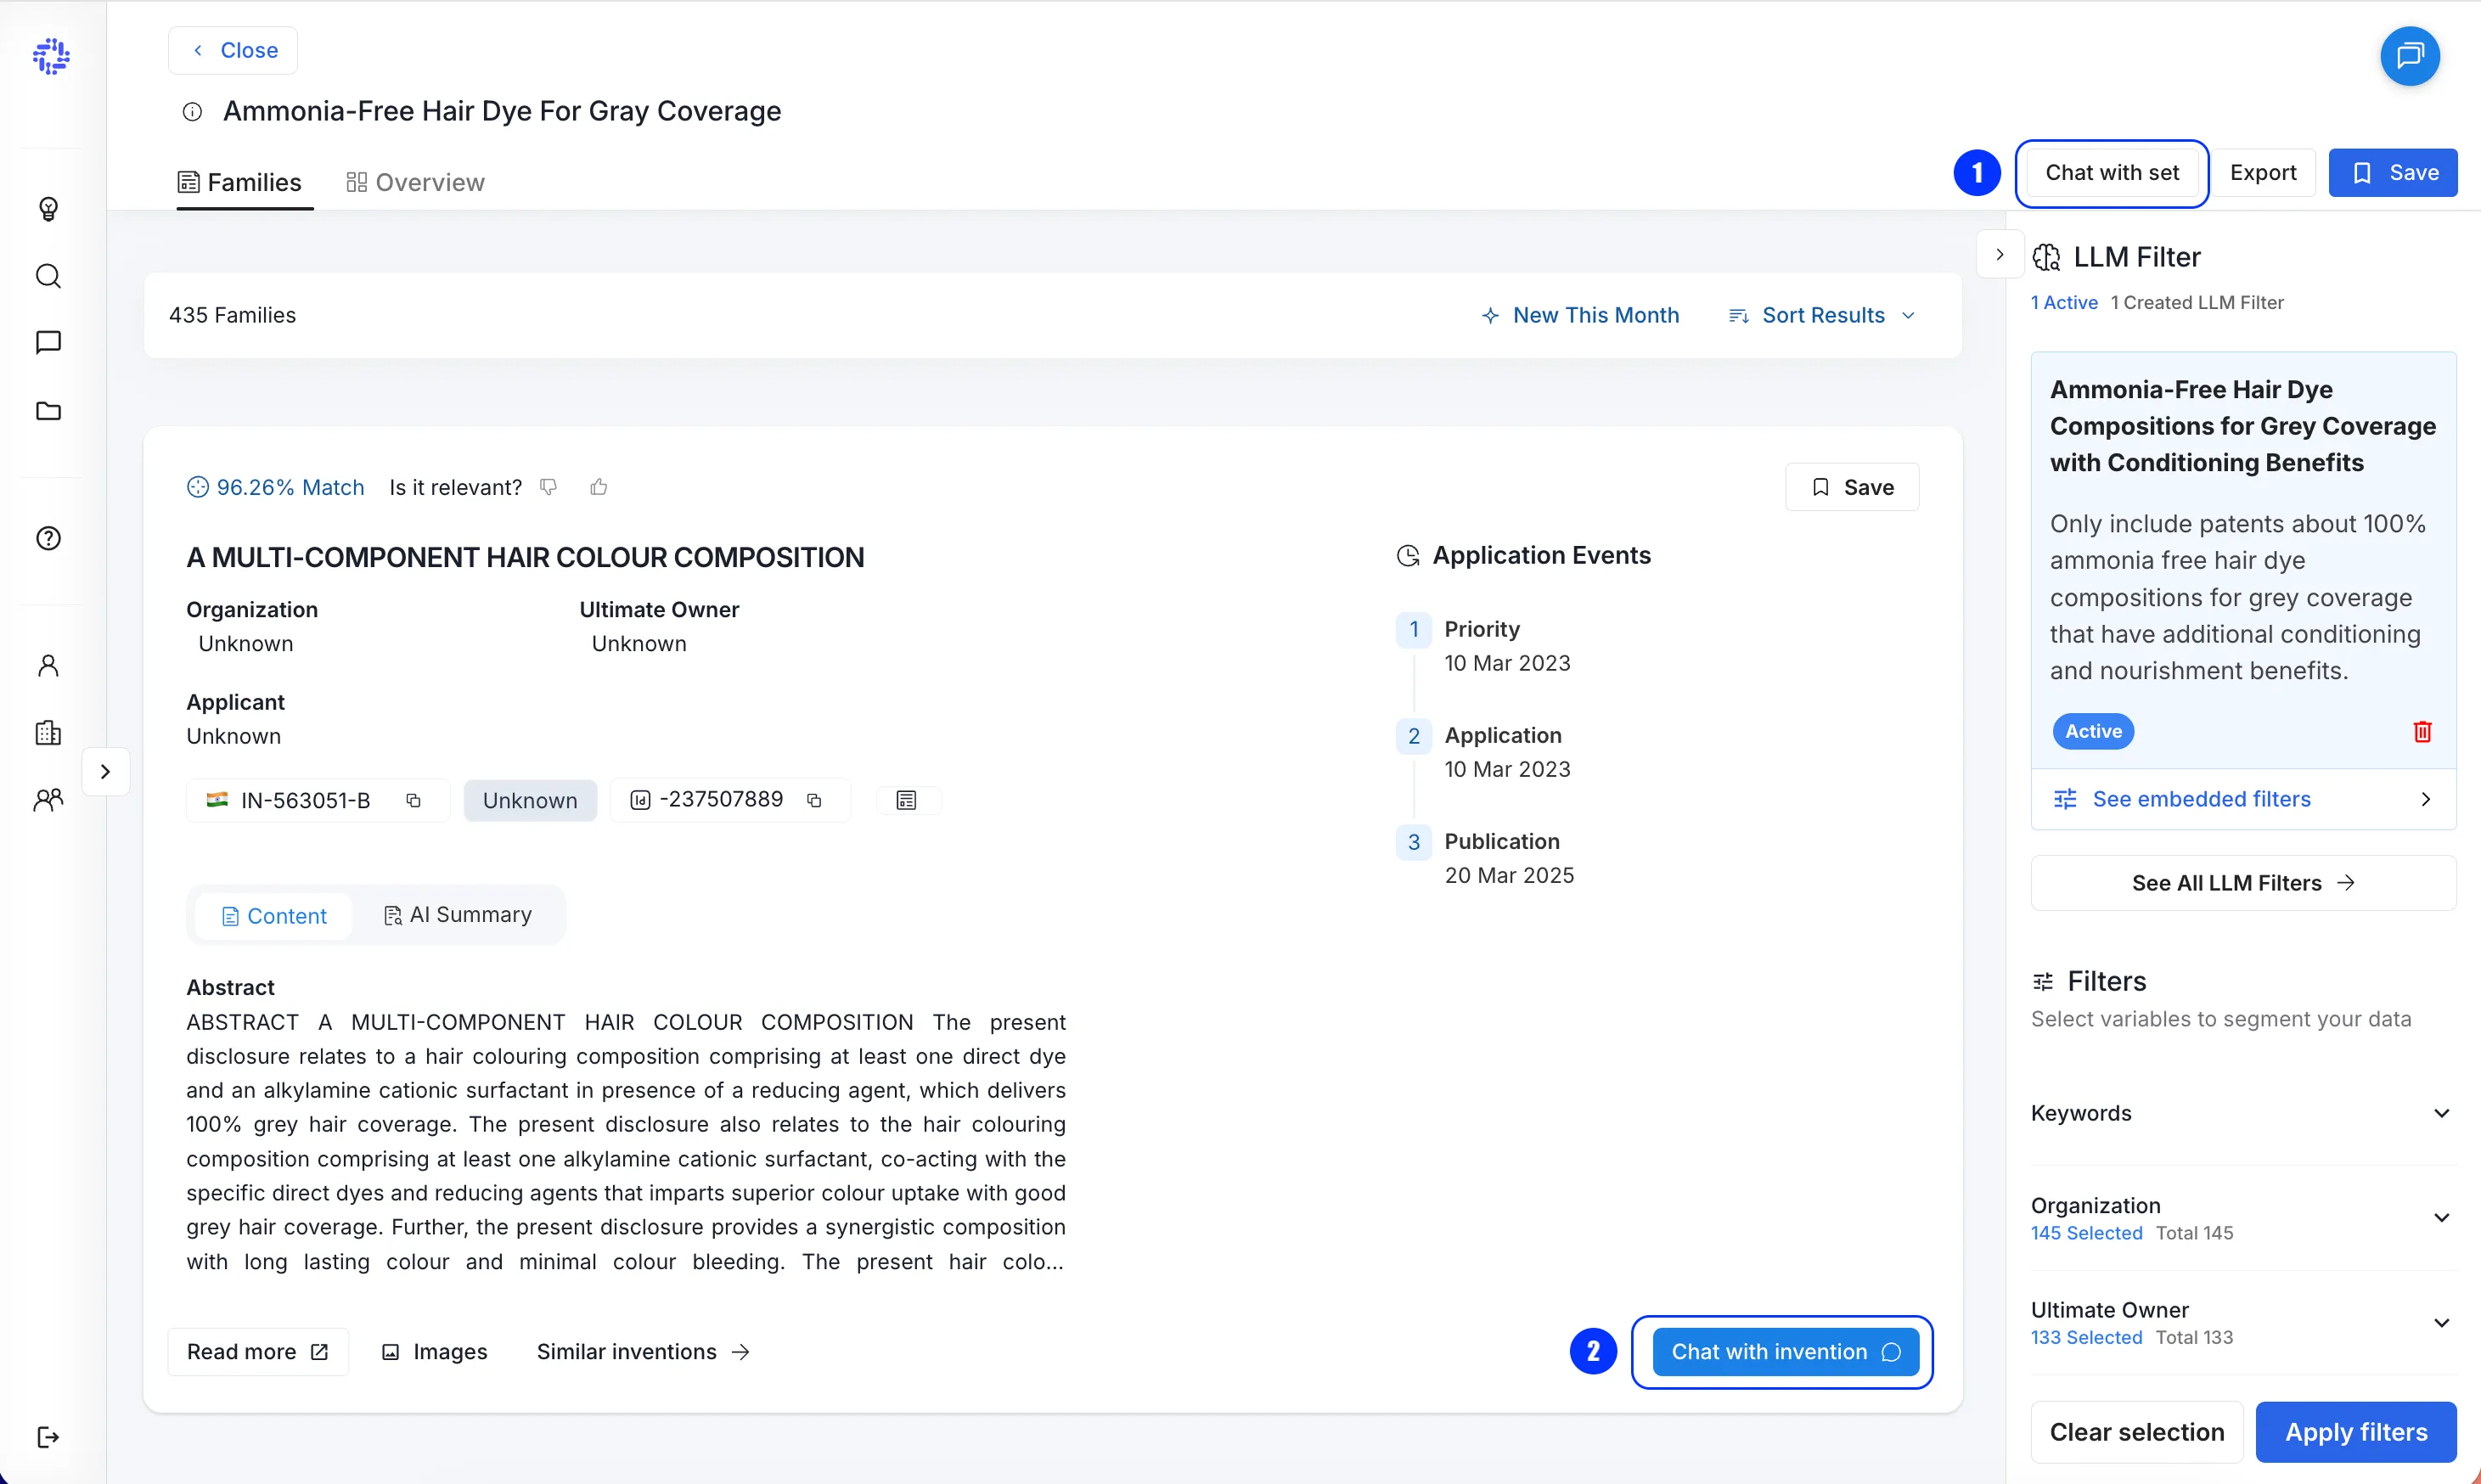Open the folder icon in sidebar
This screenshot has height=1484, width=2481.
[48, 411]
